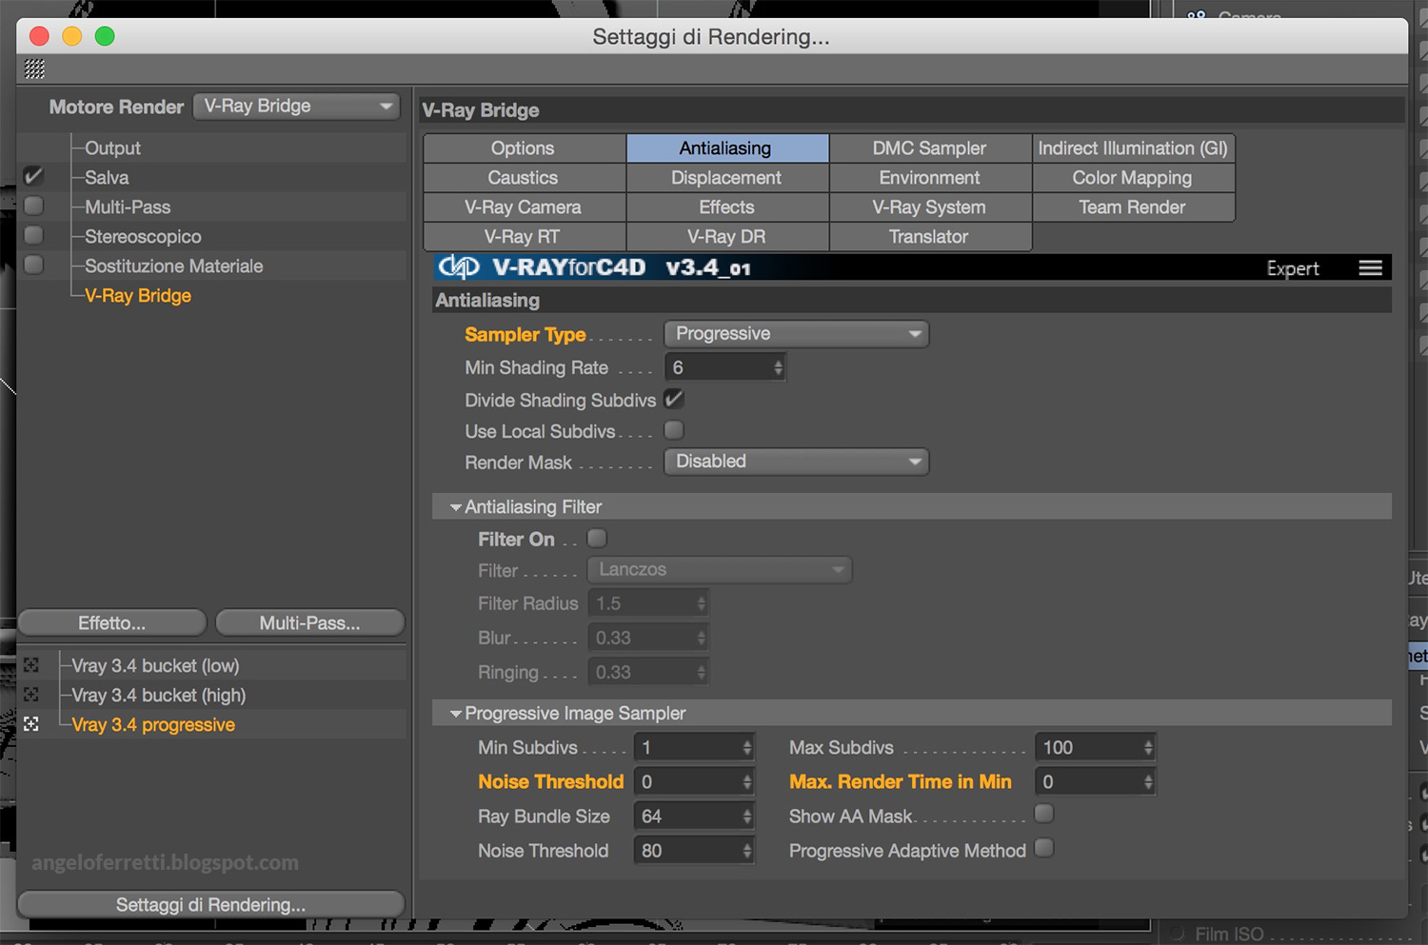This screenshot has width=1428, height=945.
Task: Open the V-Ray hamburger menu icon
Action: click(1370, 268)
